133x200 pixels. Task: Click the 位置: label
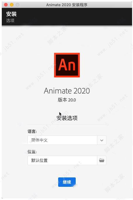pos(32,152)
